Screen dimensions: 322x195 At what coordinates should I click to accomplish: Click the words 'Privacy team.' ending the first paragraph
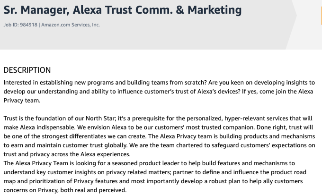pyautogui.click(x=22, y=101)
